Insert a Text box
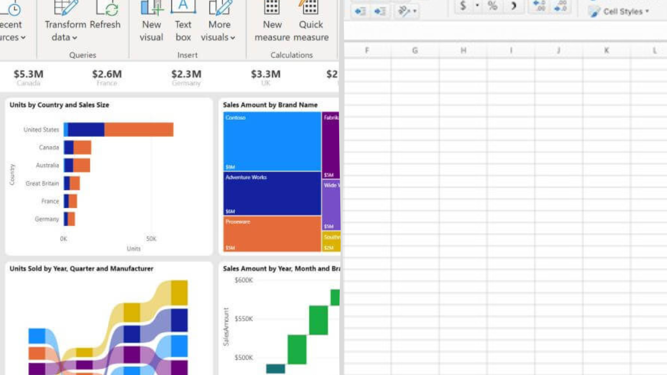This screenshot has height=375, width=667. (x=183, y=21)
